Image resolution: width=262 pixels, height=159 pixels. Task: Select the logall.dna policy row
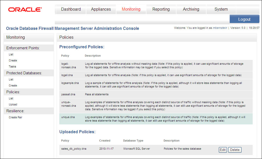[x=156, y=75]
